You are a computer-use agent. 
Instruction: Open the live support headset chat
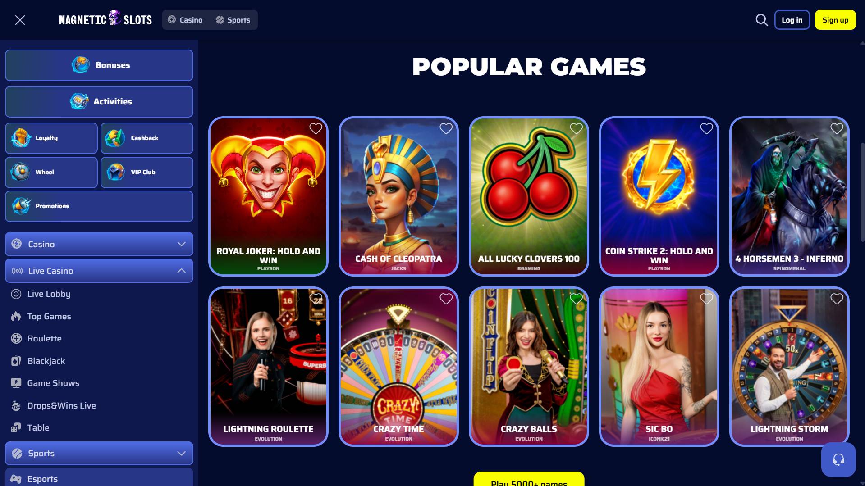tap(838, 459)
